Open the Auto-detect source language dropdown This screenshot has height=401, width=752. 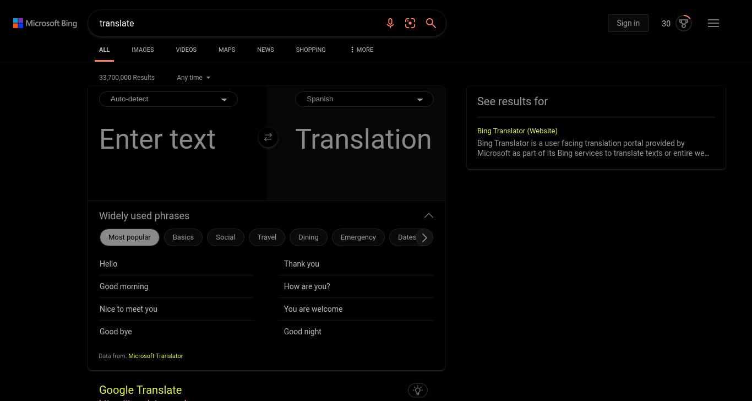click(x=168, y=99)
